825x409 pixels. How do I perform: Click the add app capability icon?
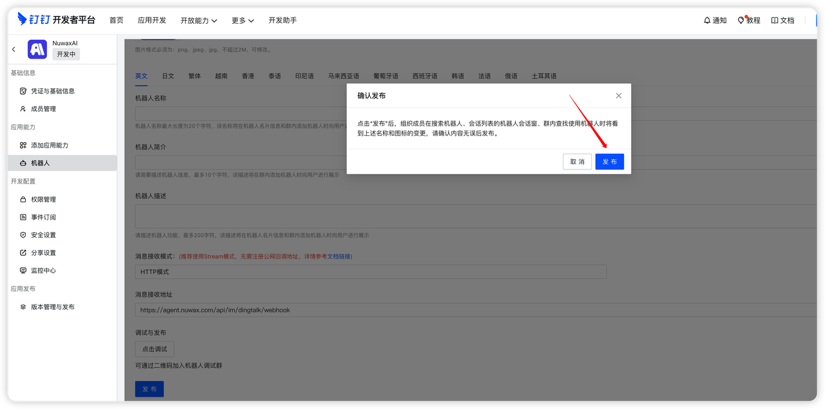point(23,145)
